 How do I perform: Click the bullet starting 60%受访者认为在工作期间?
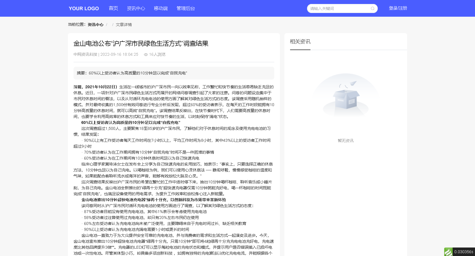(141, 158)
